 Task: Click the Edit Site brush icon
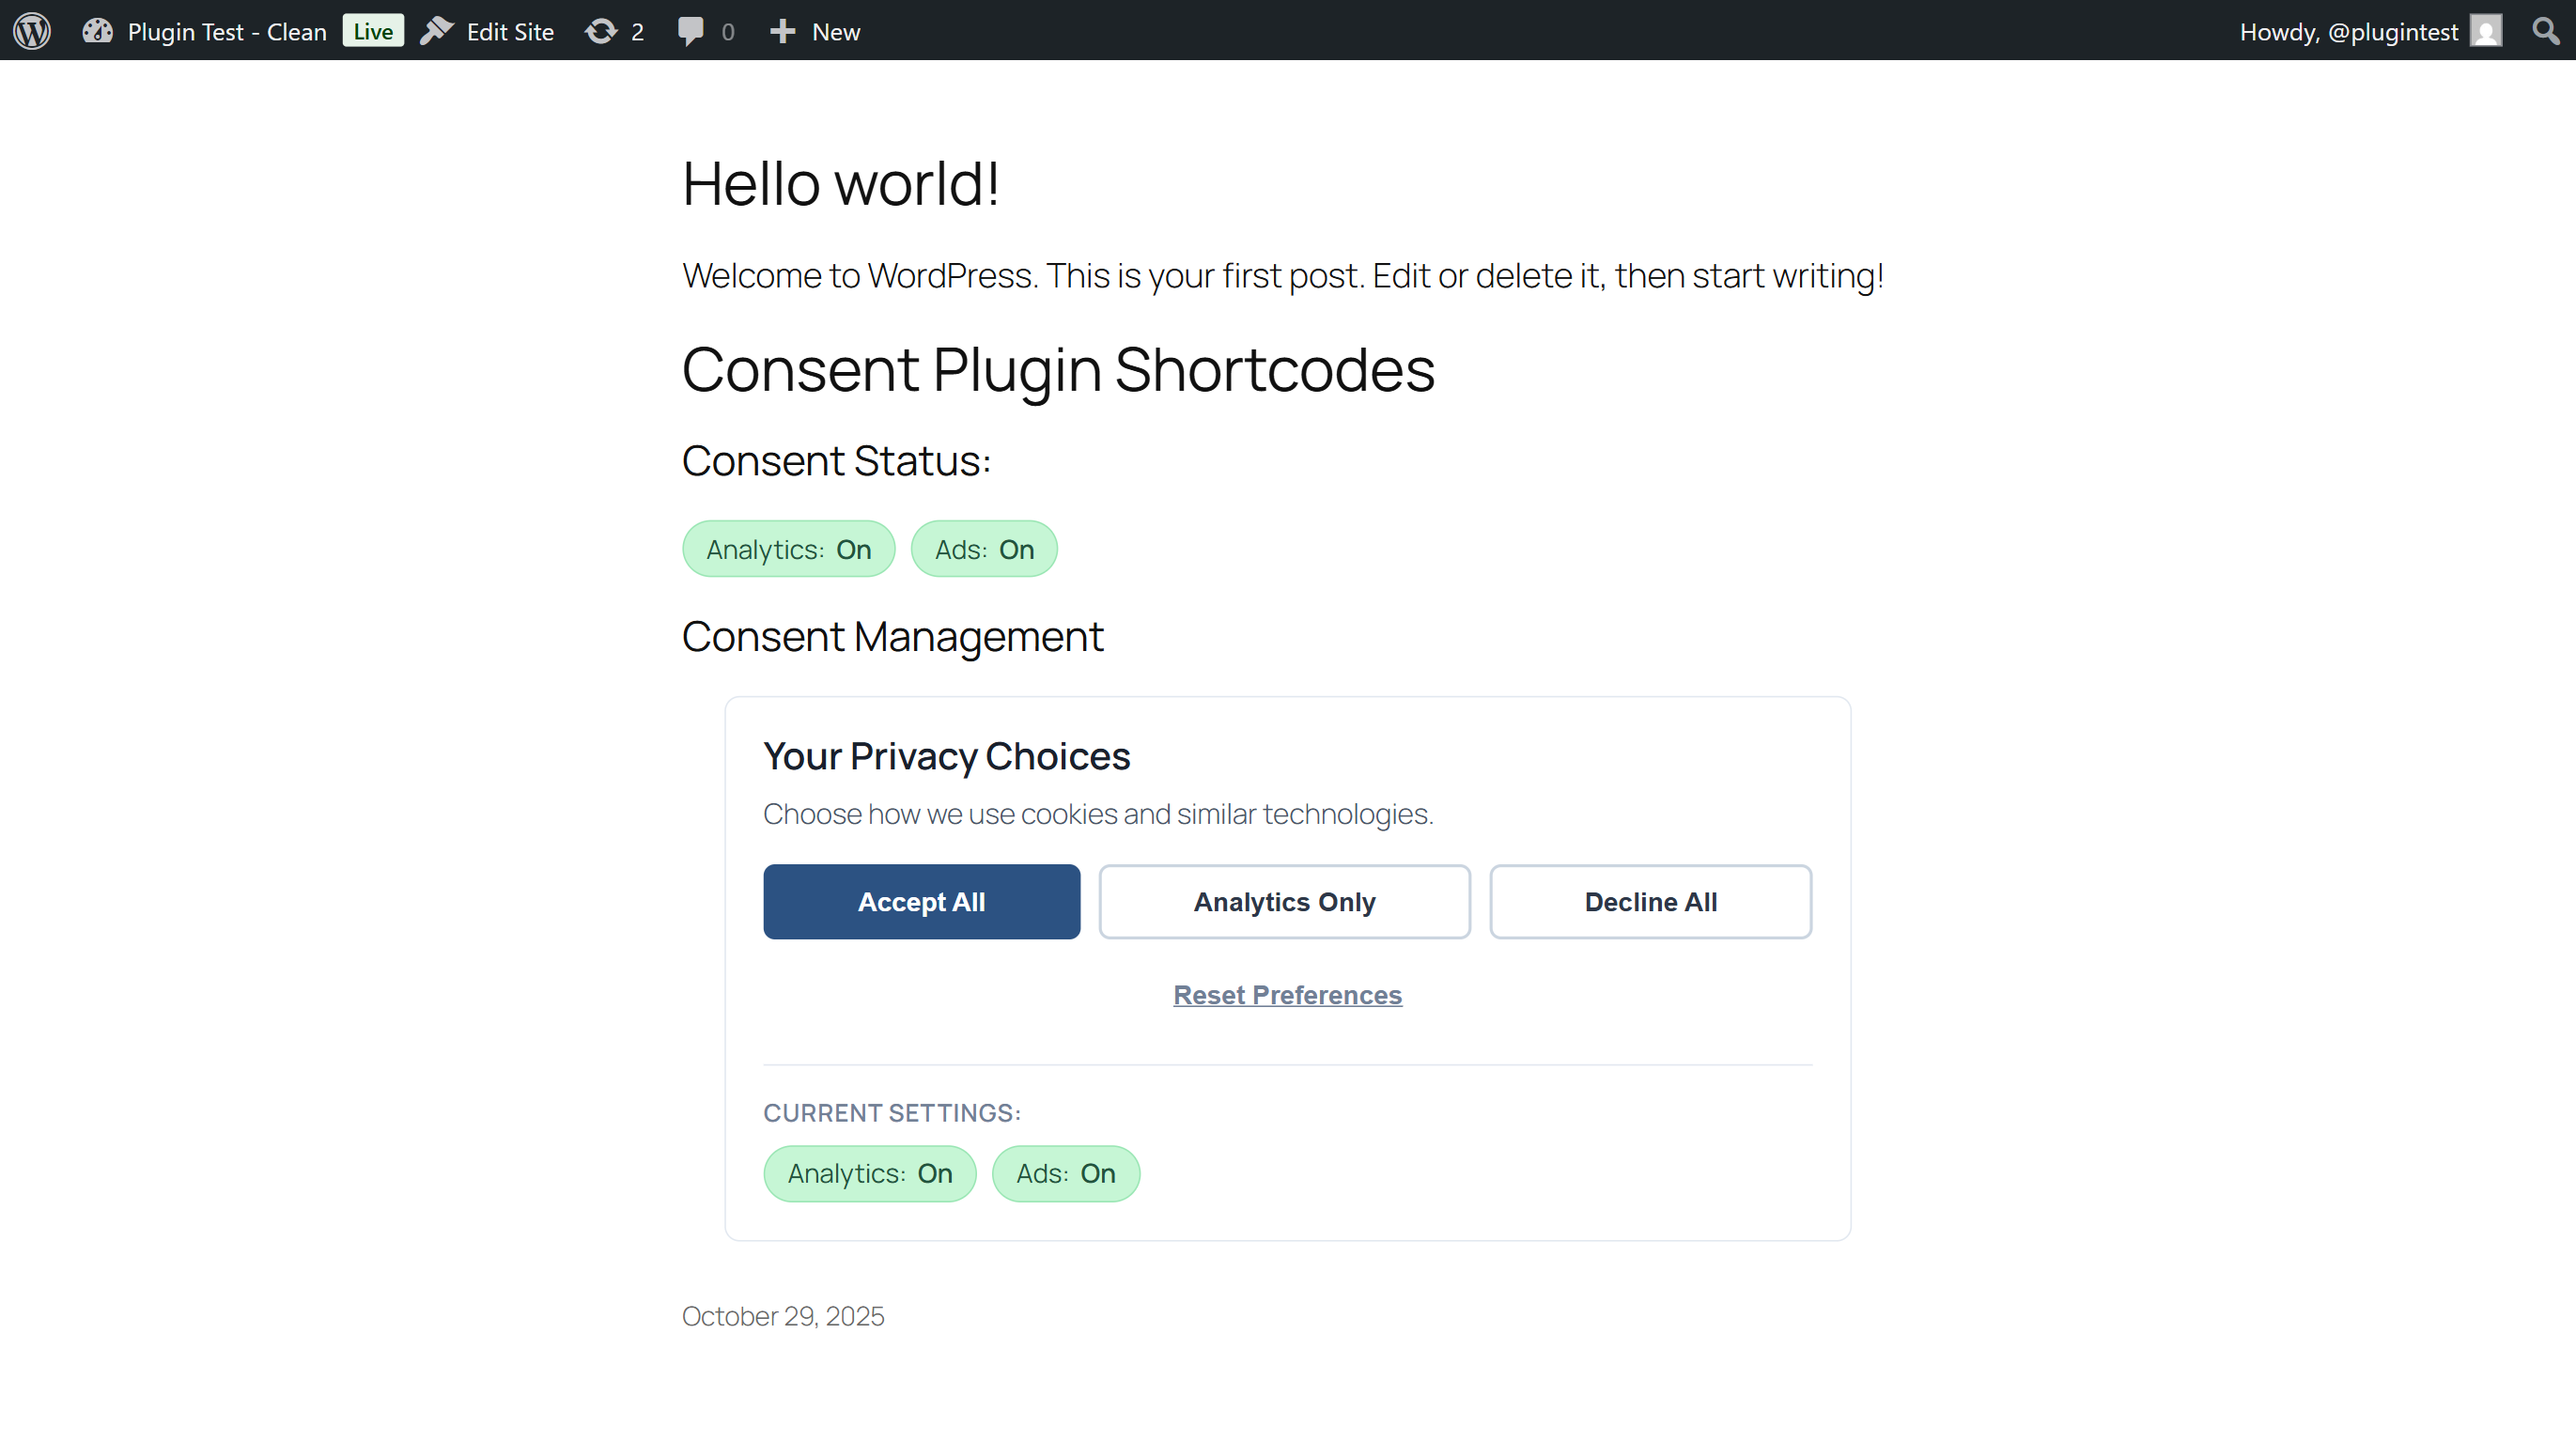click(437, 31)
